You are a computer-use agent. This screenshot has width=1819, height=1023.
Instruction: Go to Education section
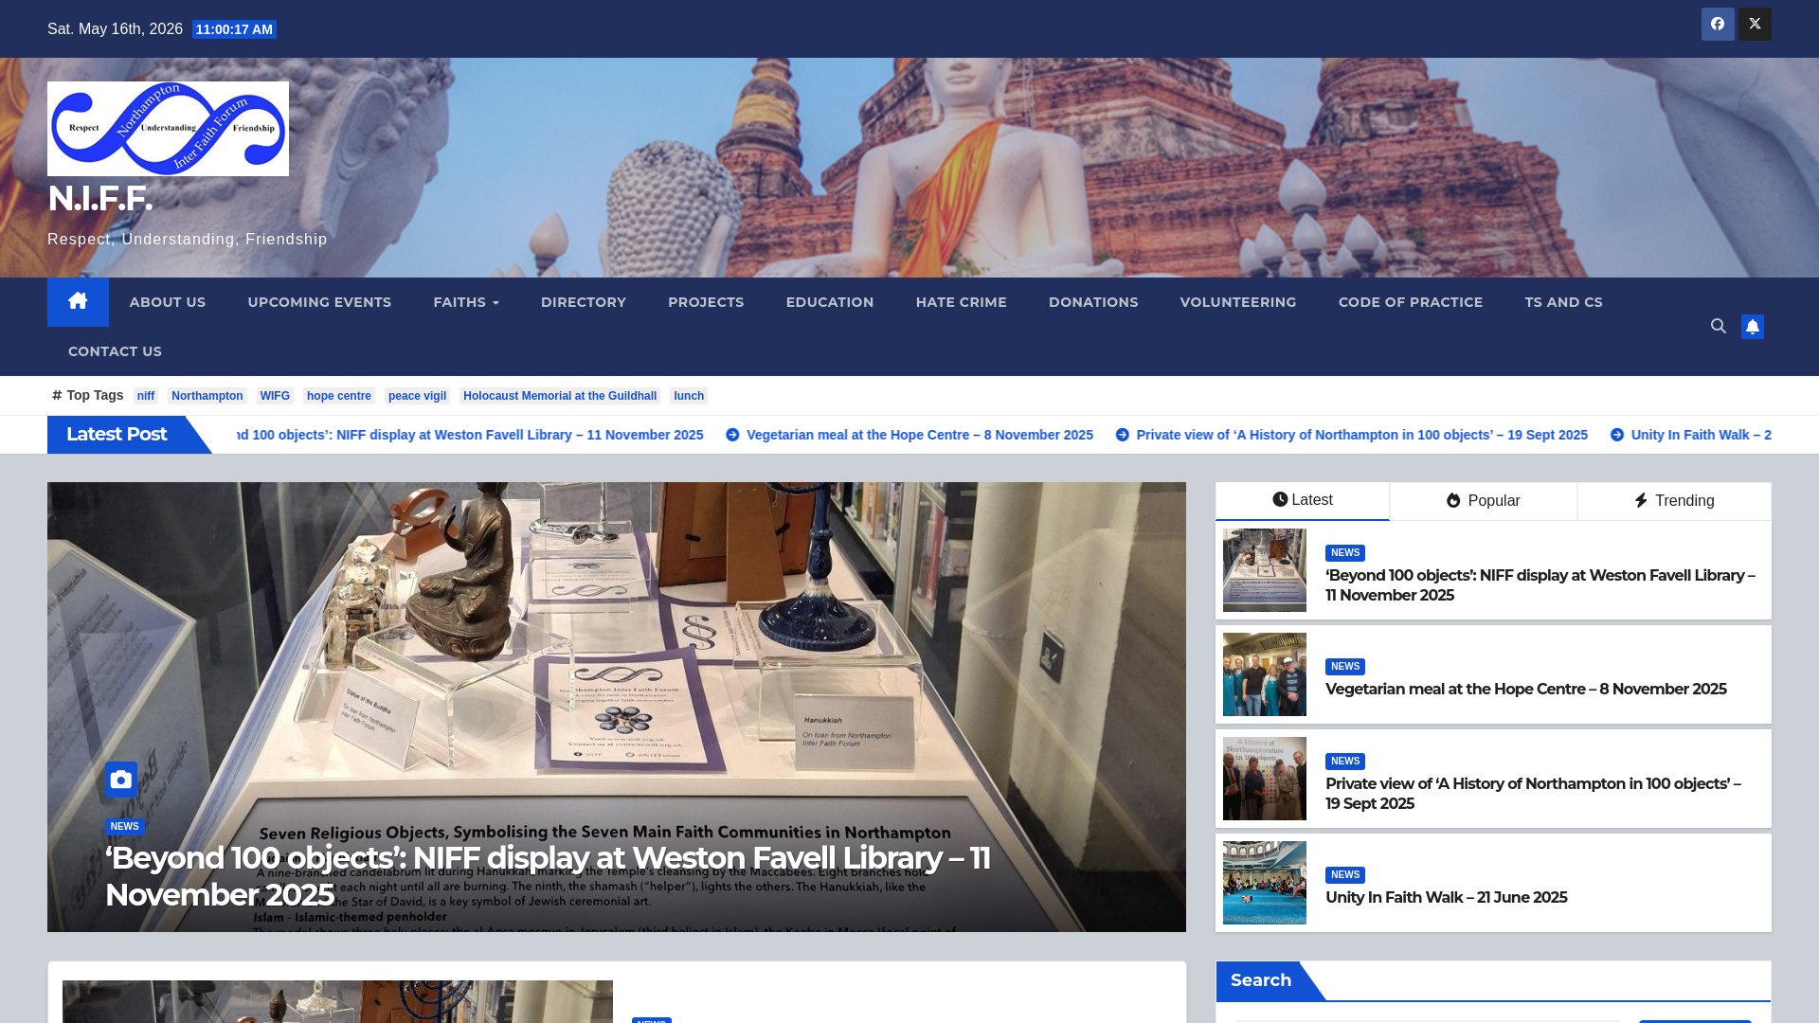coord(830,302)
